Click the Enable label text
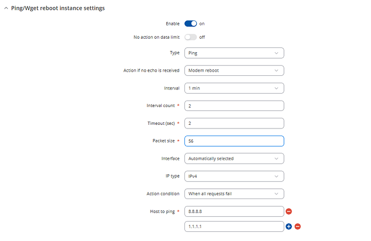Image resolution: width=371 pixels, height=241 pixels. [x=172, y=24]
